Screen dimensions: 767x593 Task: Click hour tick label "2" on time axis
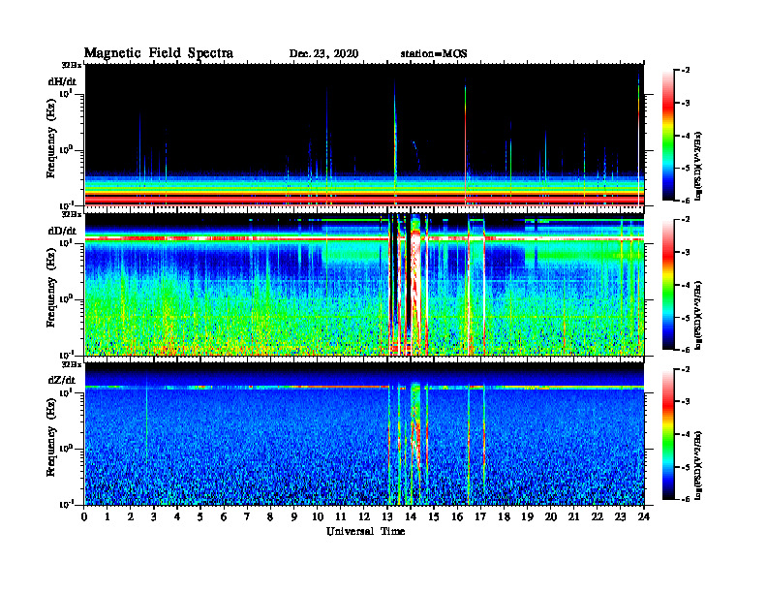pyautogui.click(x=131, y=517)
